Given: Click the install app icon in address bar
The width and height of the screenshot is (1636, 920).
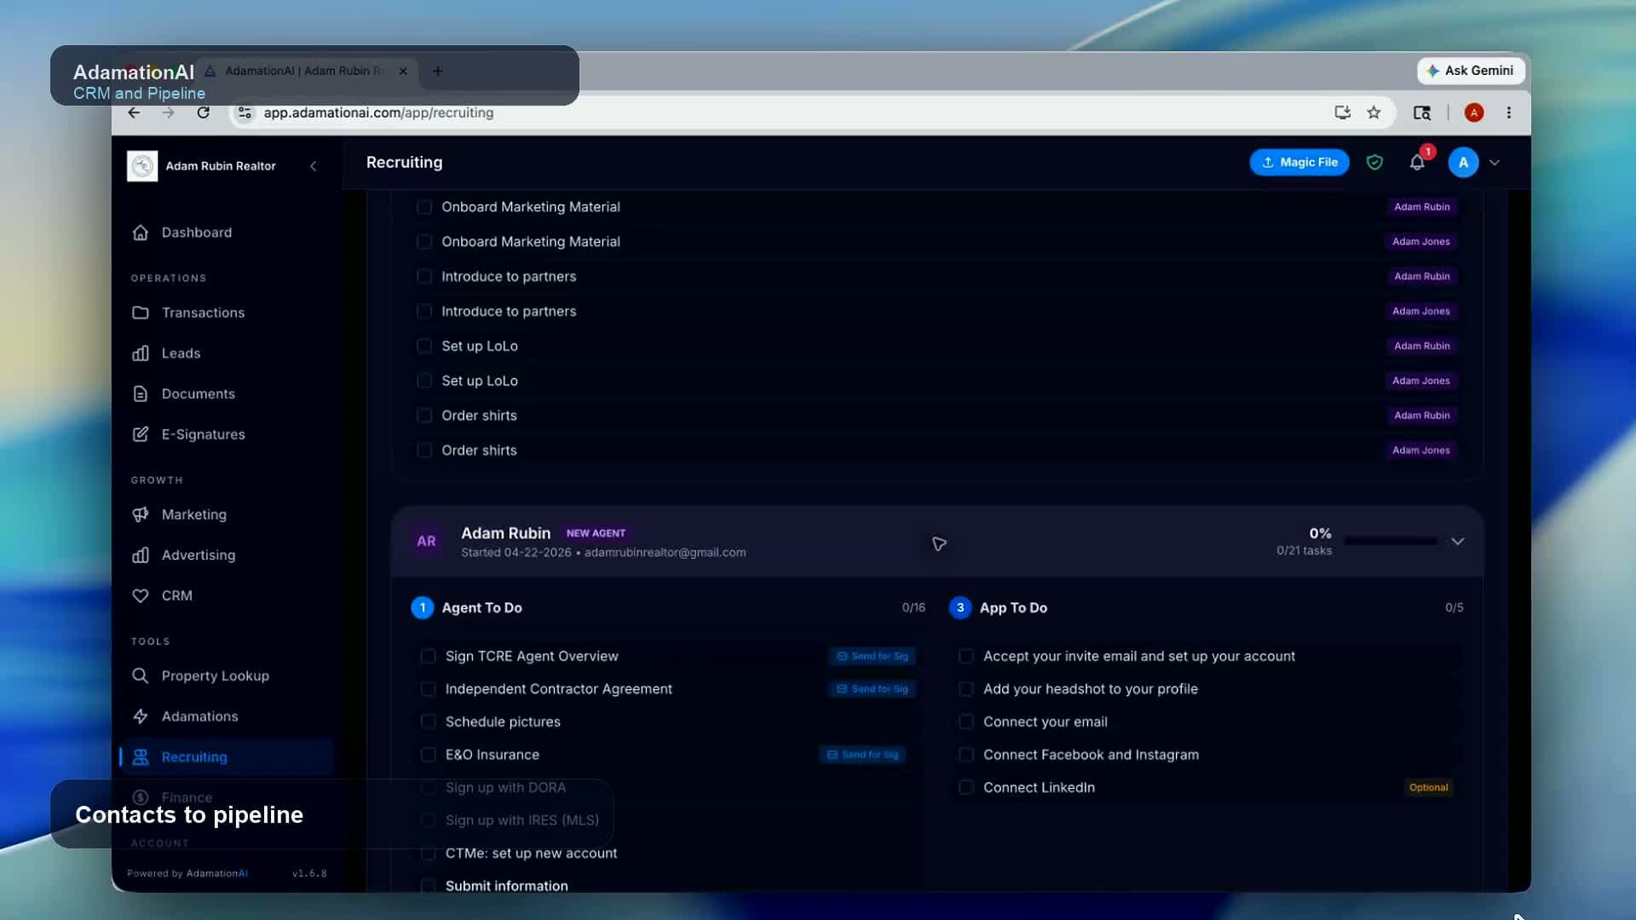Looking at the screenshot, I should [1342, 112].
